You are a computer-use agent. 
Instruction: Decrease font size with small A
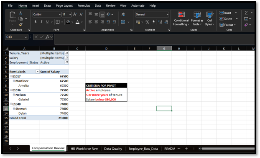(81, 15)
